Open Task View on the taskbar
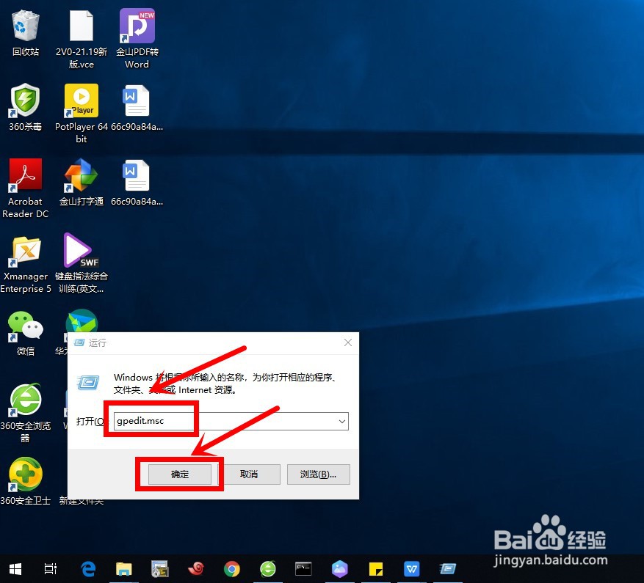Viewport: 644px width, 583px height. click(51, 569)
